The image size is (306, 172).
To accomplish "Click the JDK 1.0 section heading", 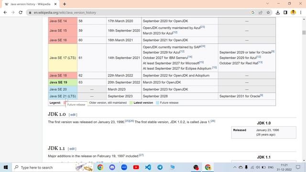I will (57, 114).
